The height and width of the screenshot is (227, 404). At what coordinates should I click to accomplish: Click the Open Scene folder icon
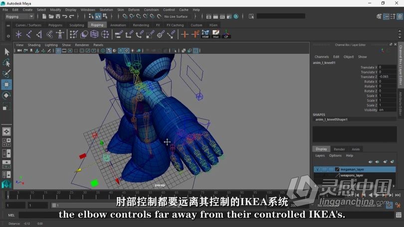(x=51, y=16)
